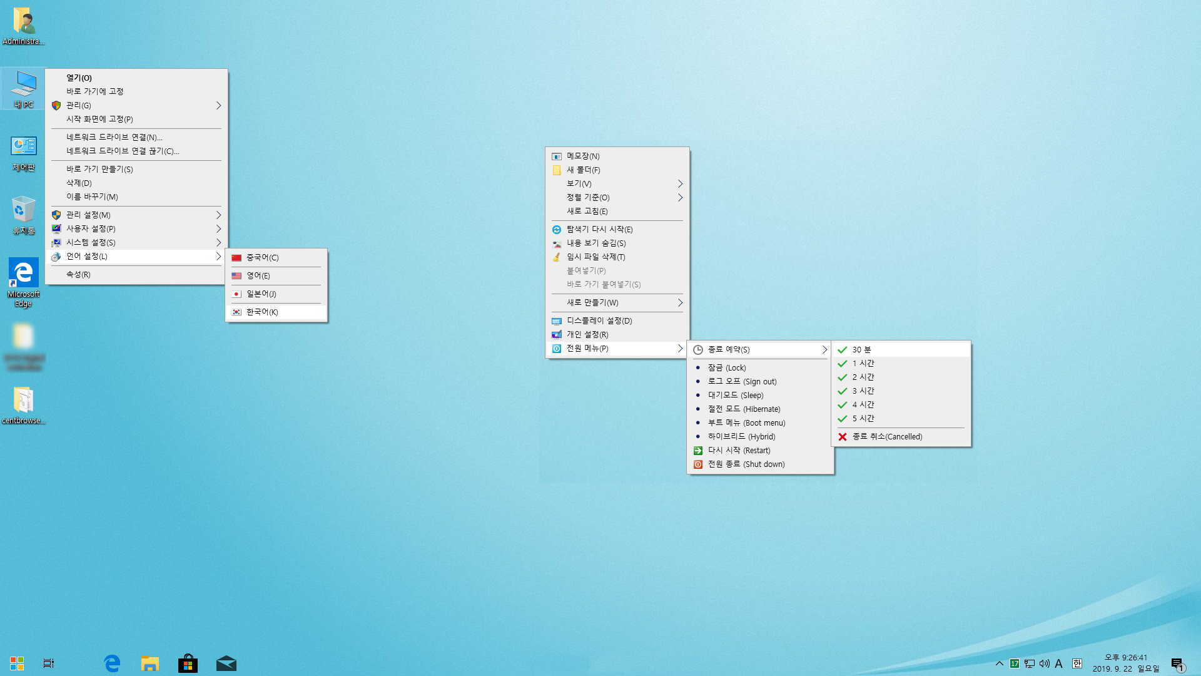
Task: Choose 중국어(C) with the Chinese flag
Action: click(x=276, y=257)
